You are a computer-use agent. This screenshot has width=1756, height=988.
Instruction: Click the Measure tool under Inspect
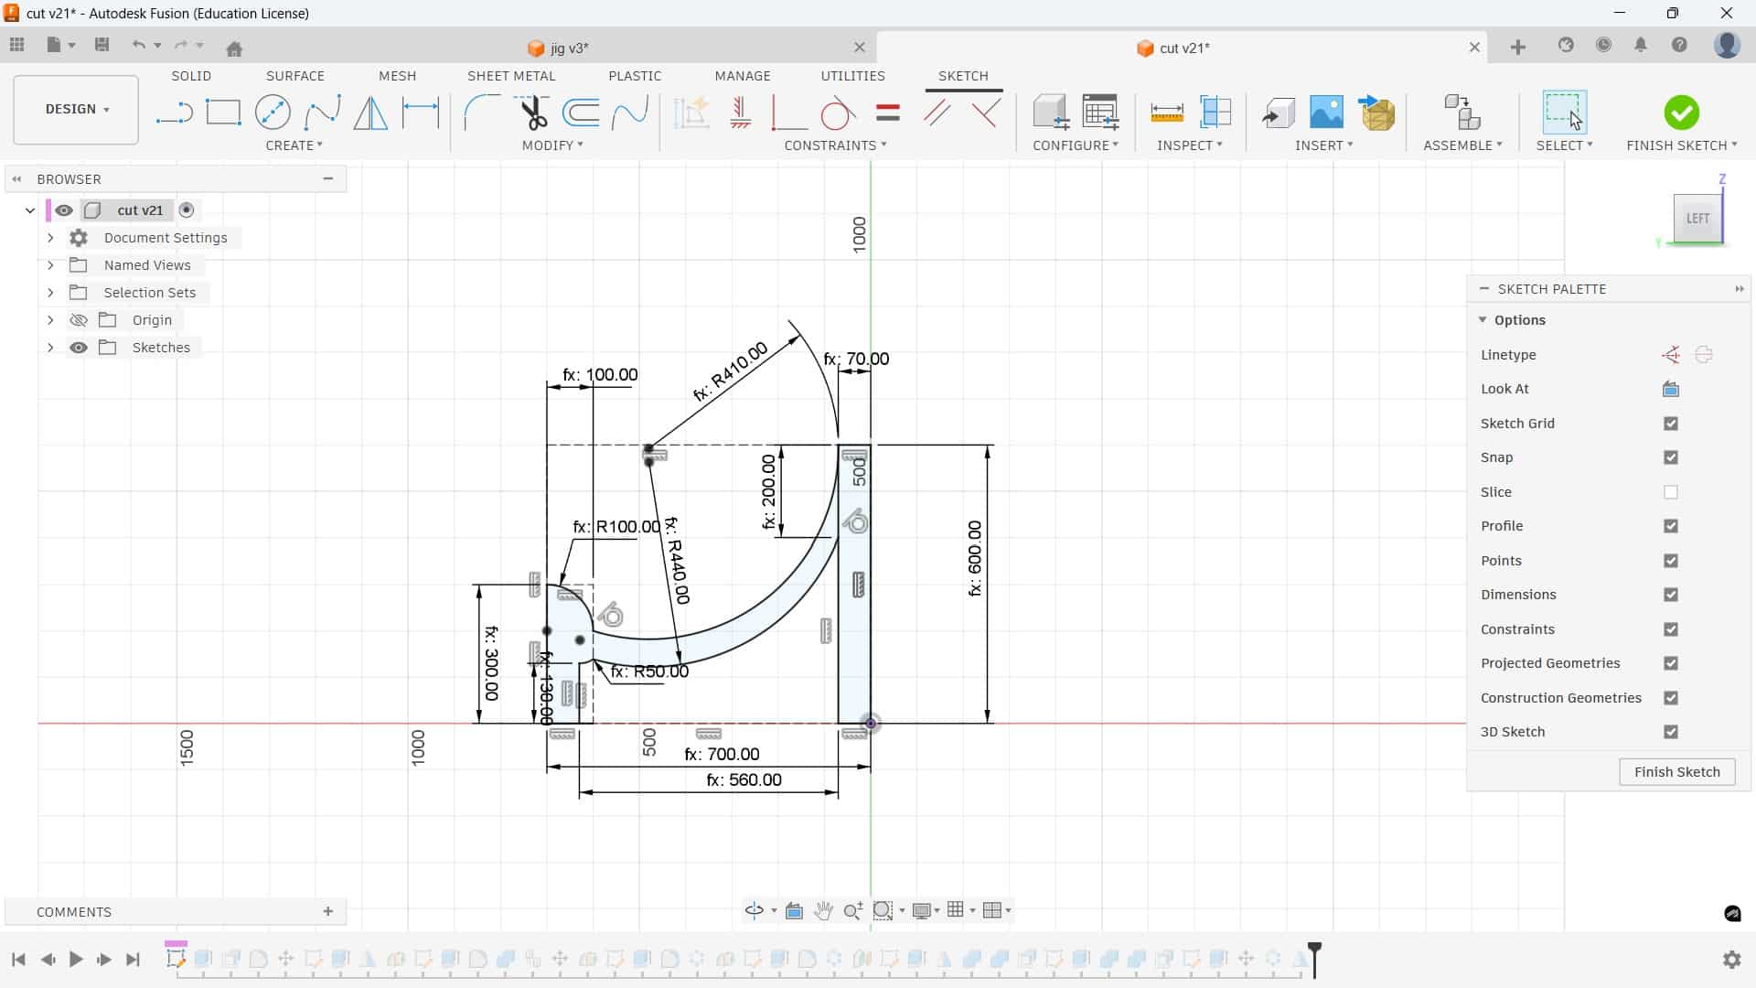tap(1166, 113)
